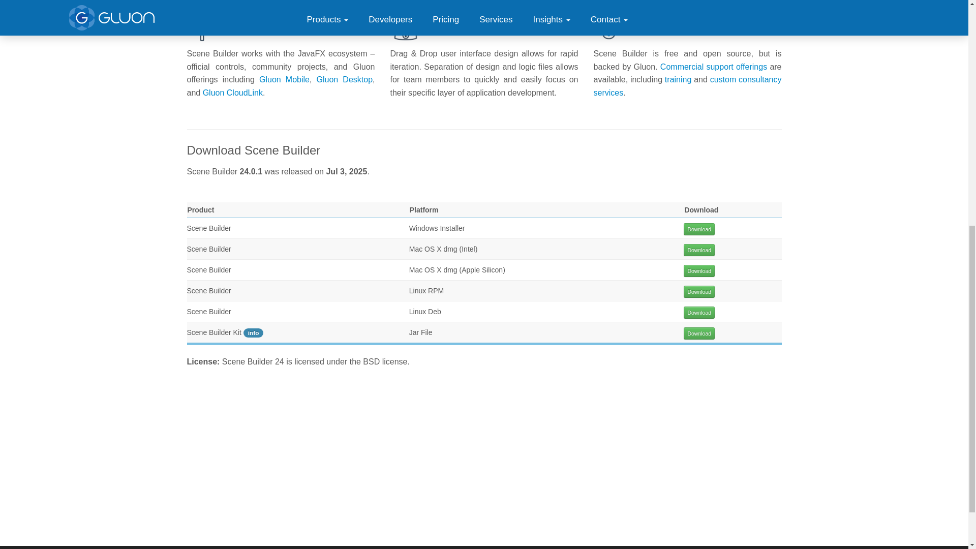Select the Linux Deb platform text
976x549 pixels.
tap(425, 312)
